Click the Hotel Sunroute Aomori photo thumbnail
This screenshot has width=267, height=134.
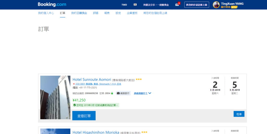[x=55, y=97]
